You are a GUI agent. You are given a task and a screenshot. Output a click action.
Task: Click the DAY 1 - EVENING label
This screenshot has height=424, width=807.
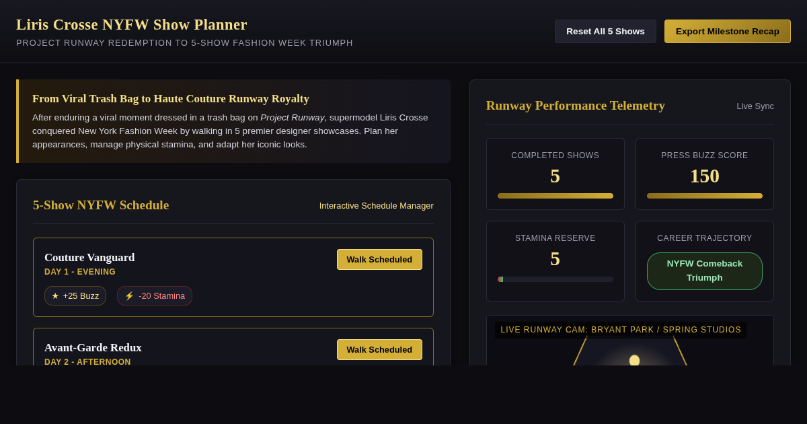(80, 272)
